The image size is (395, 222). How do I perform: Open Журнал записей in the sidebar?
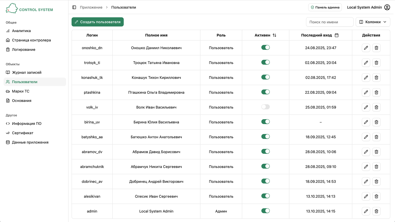click(35, 72)
